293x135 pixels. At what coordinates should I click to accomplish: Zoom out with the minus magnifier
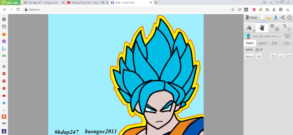coord(277,29)
